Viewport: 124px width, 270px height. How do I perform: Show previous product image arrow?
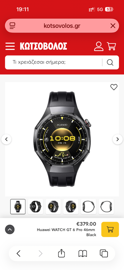pos(6,139)
